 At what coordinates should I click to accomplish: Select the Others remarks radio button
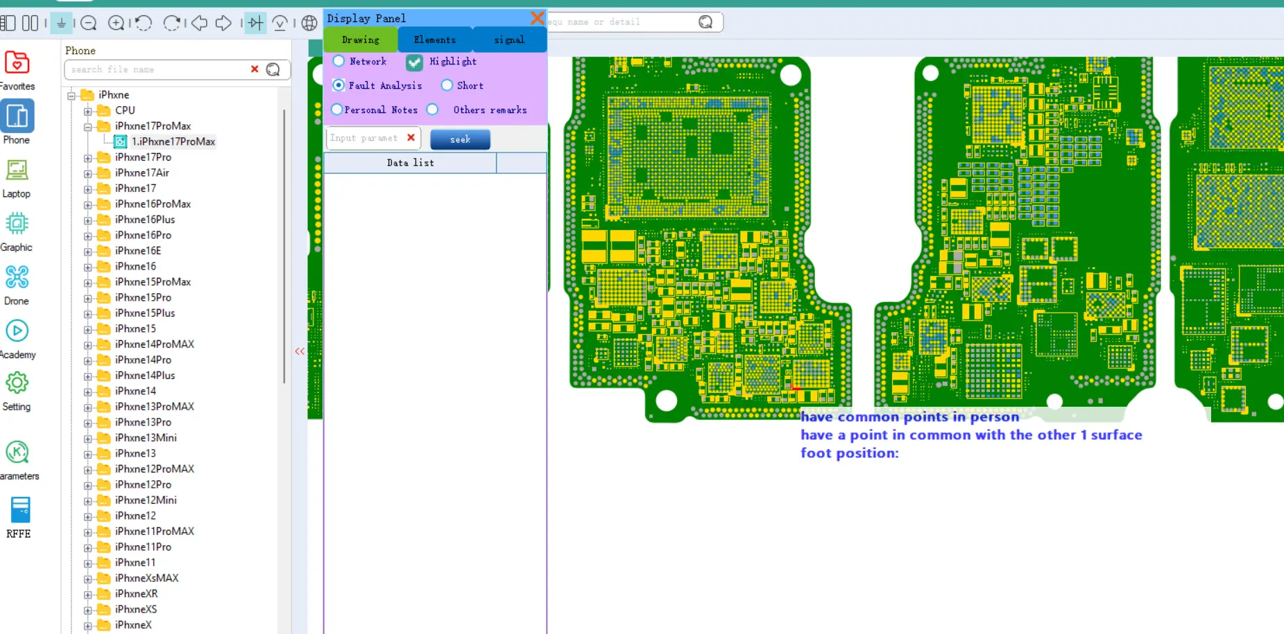click(432, 109)
